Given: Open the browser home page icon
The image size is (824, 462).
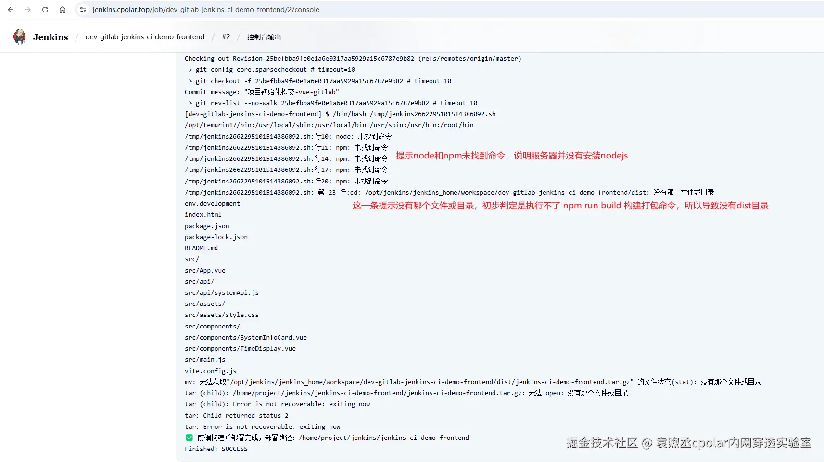Looking at the screenshot, I should [x=63, y=10].
